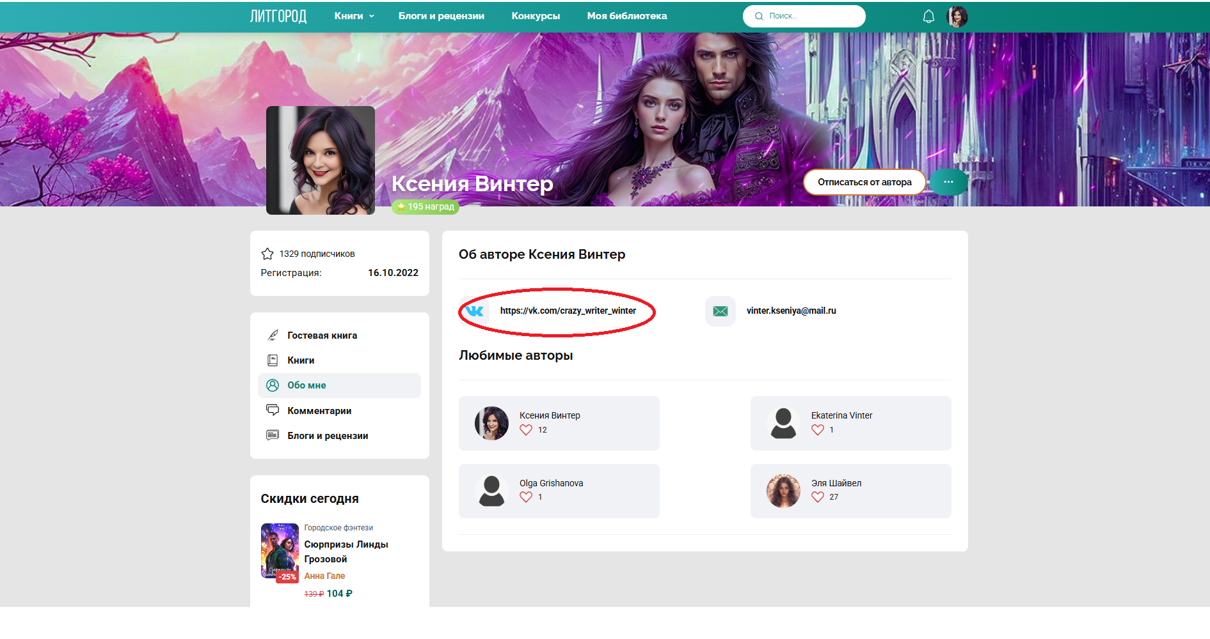Open Блоги и рецензии in top navigation
1210x639 pixels.
tap(441, 16)
